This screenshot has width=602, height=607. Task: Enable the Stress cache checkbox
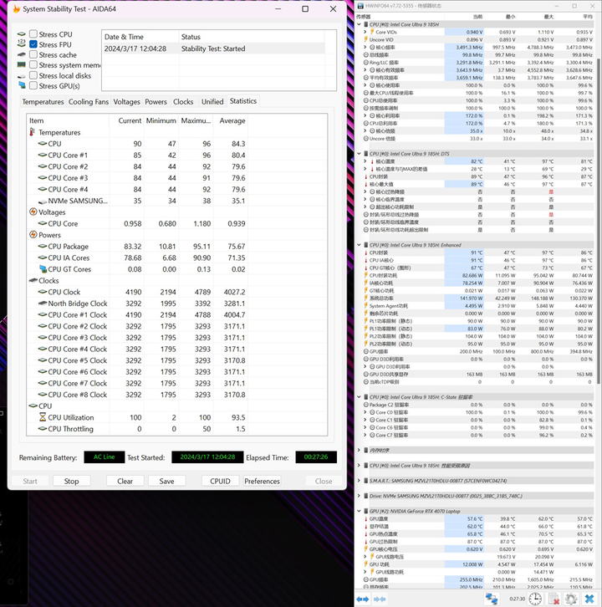point(33,54)
